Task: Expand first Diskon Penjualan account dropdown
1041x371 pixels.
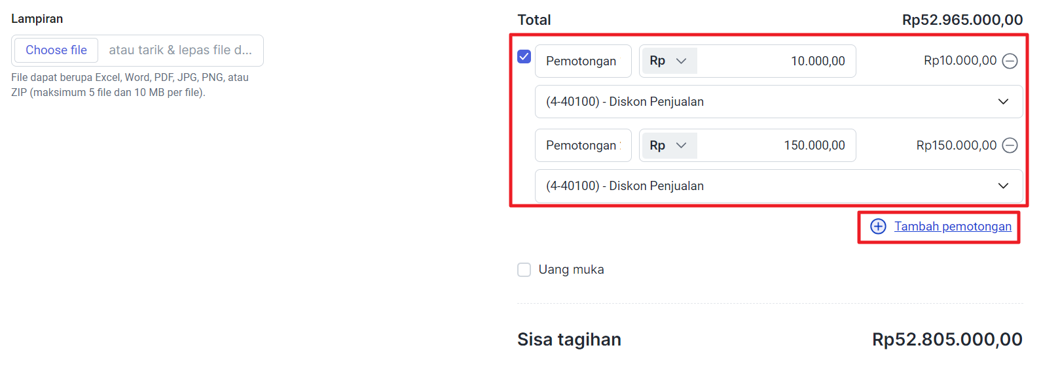Action: click(x=778, y=102)
